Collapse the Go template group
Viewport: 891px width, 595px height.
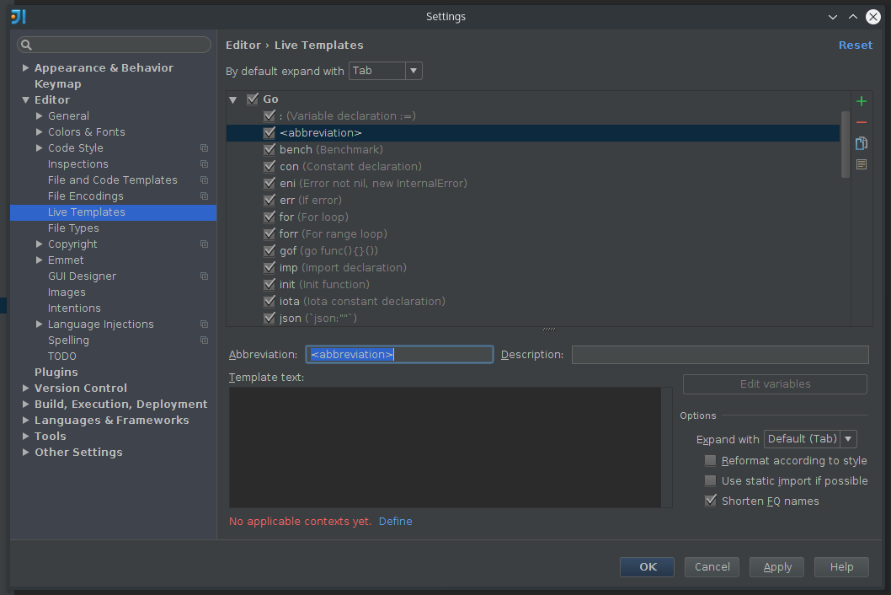pyautogui.click(x=232, y=99)
